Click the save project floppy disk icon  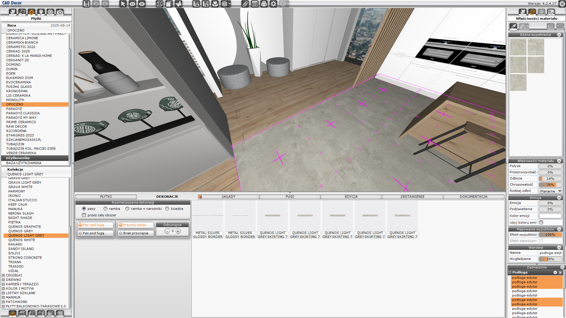(x=86, y=4)
